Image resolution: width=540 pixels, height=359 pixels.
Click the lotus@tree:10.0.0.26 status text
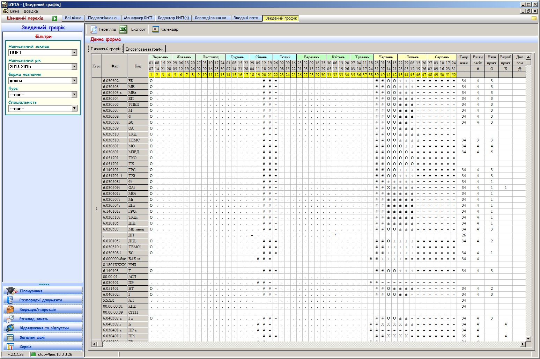[54, 354]
